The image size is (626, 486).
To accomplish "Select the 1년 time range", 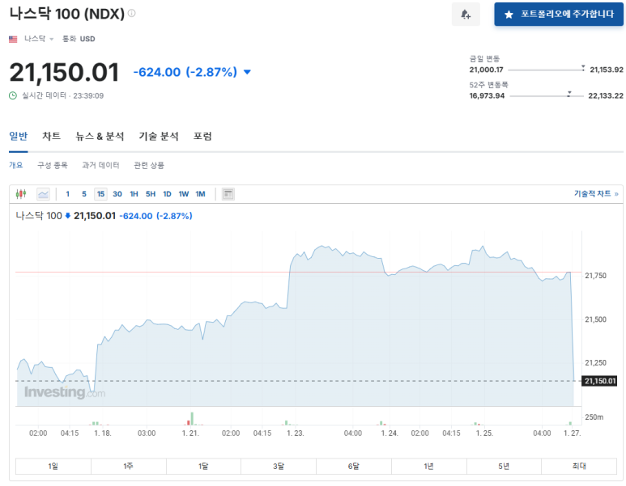I will pyautogui.click(x=428, y=466).
